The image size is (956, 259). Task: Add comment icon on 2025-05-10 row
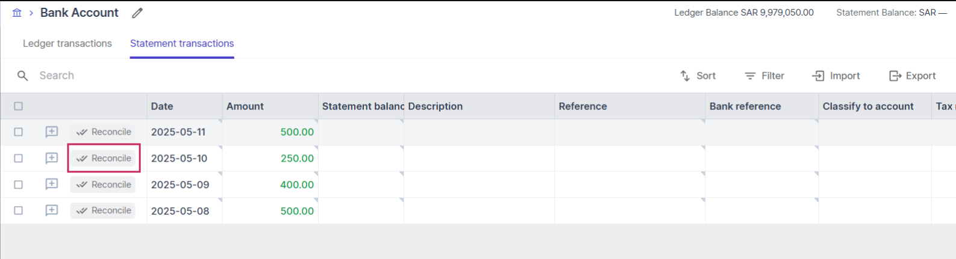click(52, 158)
